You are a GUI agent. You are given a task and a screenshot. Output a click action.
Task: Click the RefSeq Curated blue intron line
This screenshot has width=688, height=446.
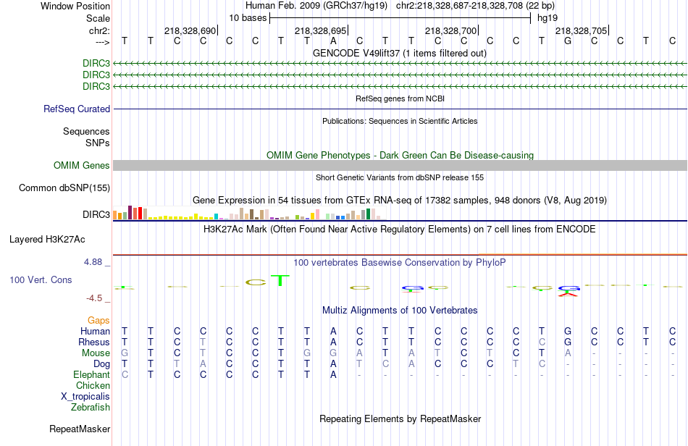(400, 109)
